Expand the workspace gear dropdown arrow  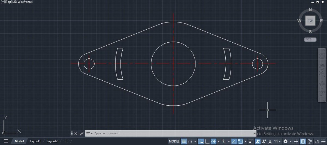point(290,141)
